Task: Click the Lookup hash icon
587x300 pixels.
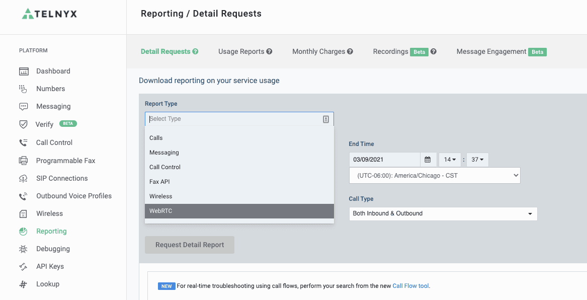Action: coord(23,284)
